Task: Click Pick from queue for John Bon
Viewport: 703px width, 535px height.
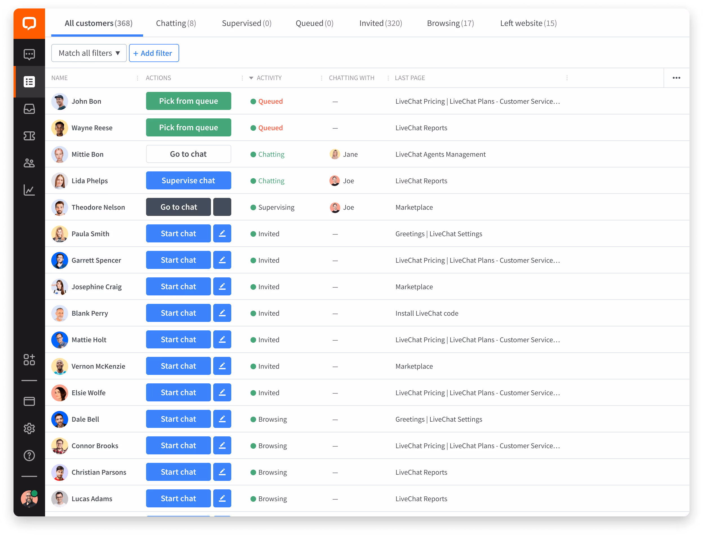Action: (x=188, y=101)
